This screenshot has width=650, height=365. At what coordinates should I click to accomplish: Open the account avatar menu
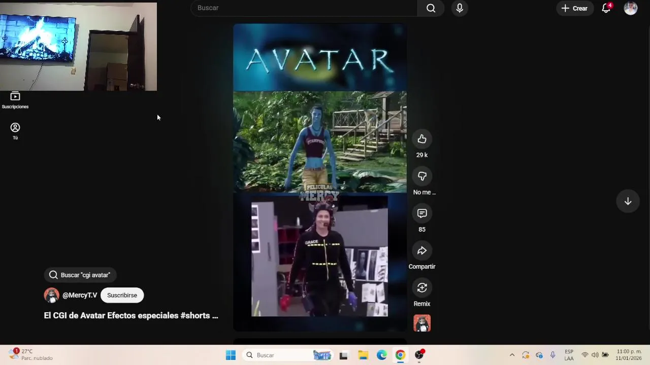631,8
